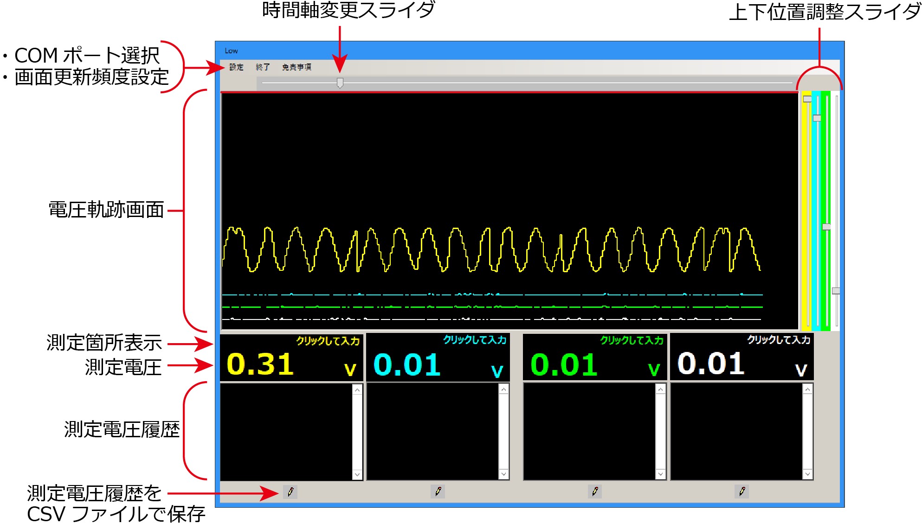Click inside the yellow channel history list

[286, 432]
